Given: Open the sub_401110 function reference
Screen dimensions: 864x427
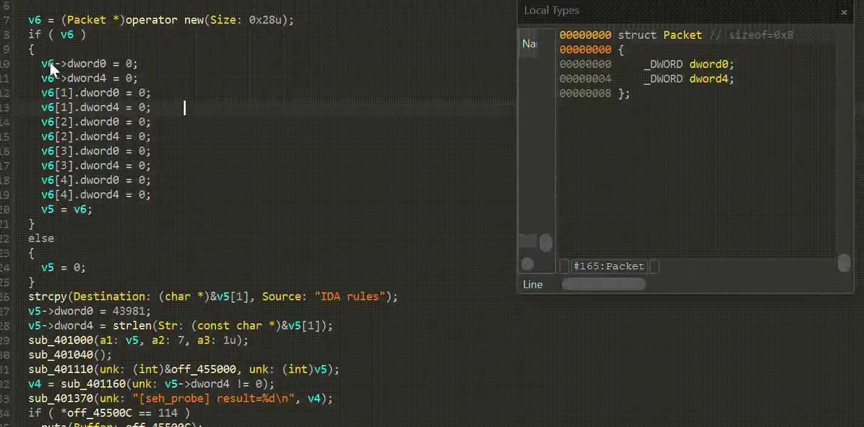Looking at the screenshot, I should pyautogui.click(x=61, y=369).
